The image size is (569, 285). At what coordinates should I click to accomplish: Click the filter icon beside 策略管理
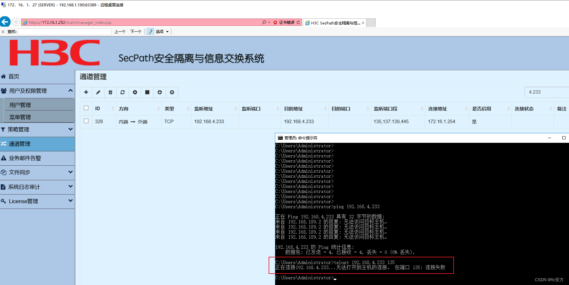(3, 129)
